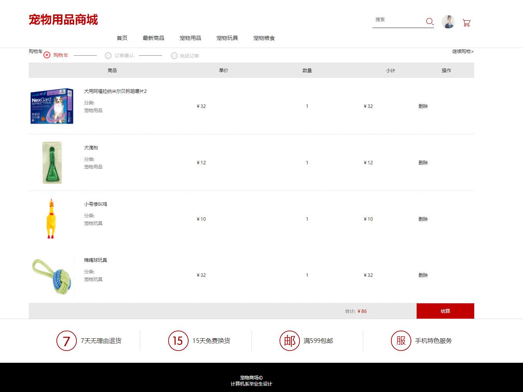Select the 购物车 step radio button
The width and height of the screenshot is (523, 392).
46,55
